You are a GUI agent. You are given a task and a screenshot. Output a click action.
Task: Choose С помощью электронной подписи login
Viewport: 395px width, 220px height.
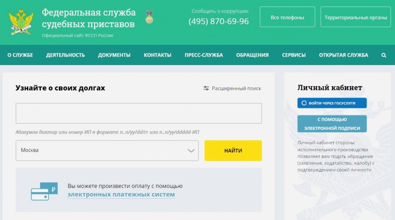coord(332,124)
